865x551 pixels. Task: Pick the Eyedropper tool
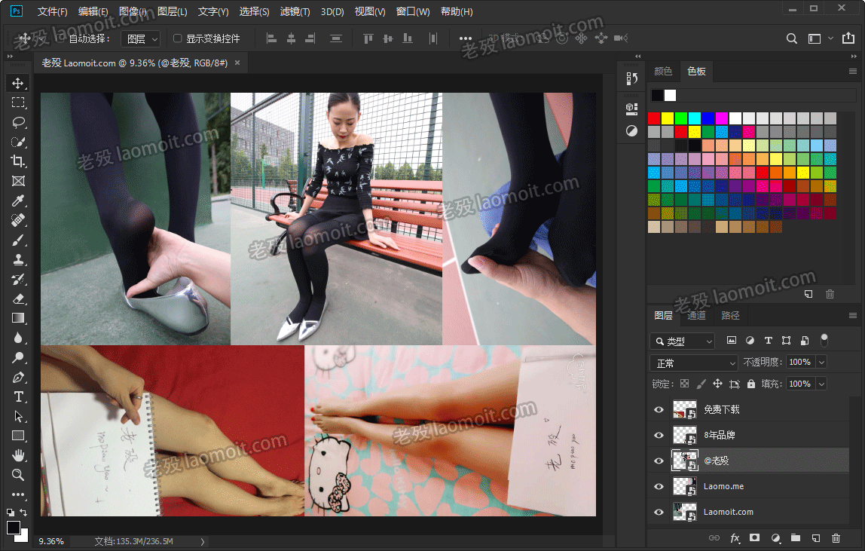pos(17,201)
